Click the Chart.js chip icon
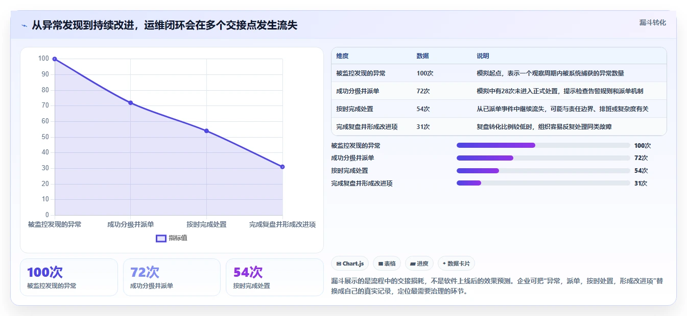This screenshot has width=687, height=316. (339, 264)
